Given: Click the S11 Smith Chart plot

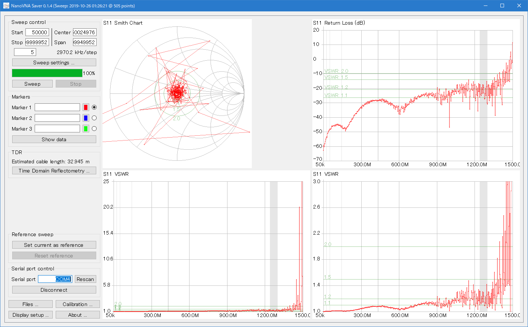Looking at the screenshot, I should 177,94.
